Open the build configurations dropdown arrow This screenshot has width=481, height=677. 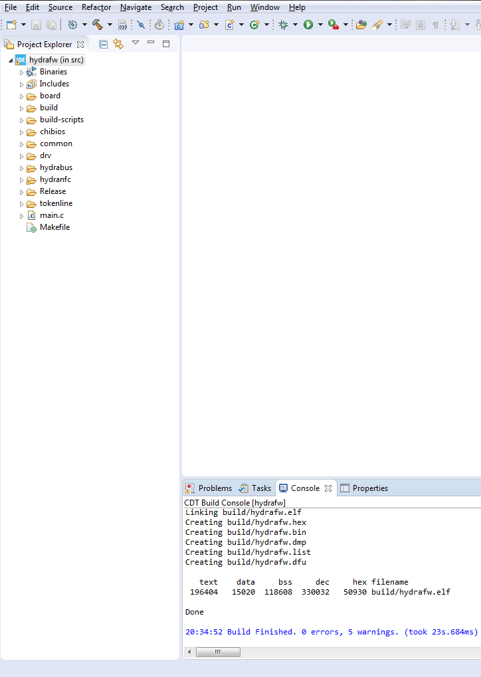84,25
